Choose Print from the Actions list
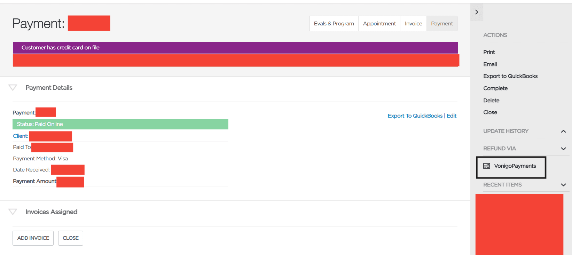 (489, 52)
